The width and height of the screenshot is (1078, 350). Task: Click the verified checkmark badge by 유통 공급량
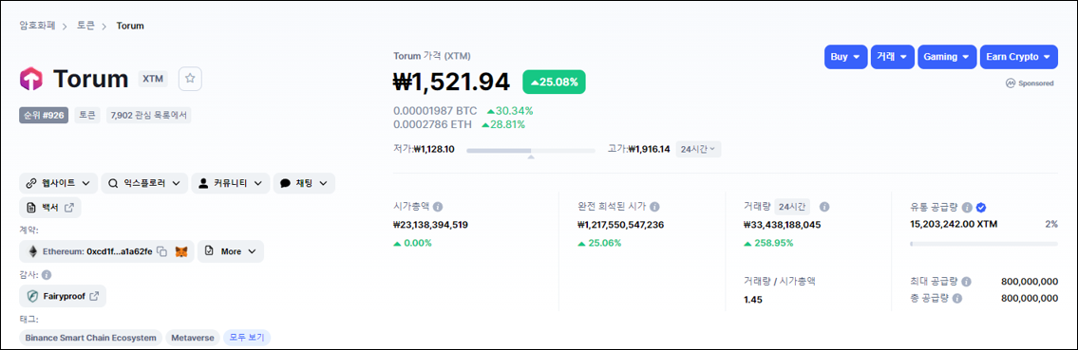[981, 208]
